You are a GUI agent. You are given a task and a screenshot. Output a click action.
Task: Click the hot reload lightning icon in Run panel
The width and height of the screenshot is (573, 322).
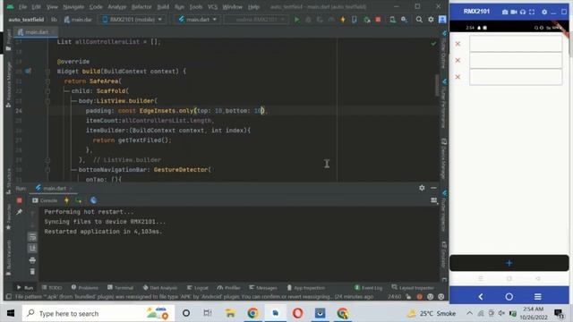tap(66, 200)
